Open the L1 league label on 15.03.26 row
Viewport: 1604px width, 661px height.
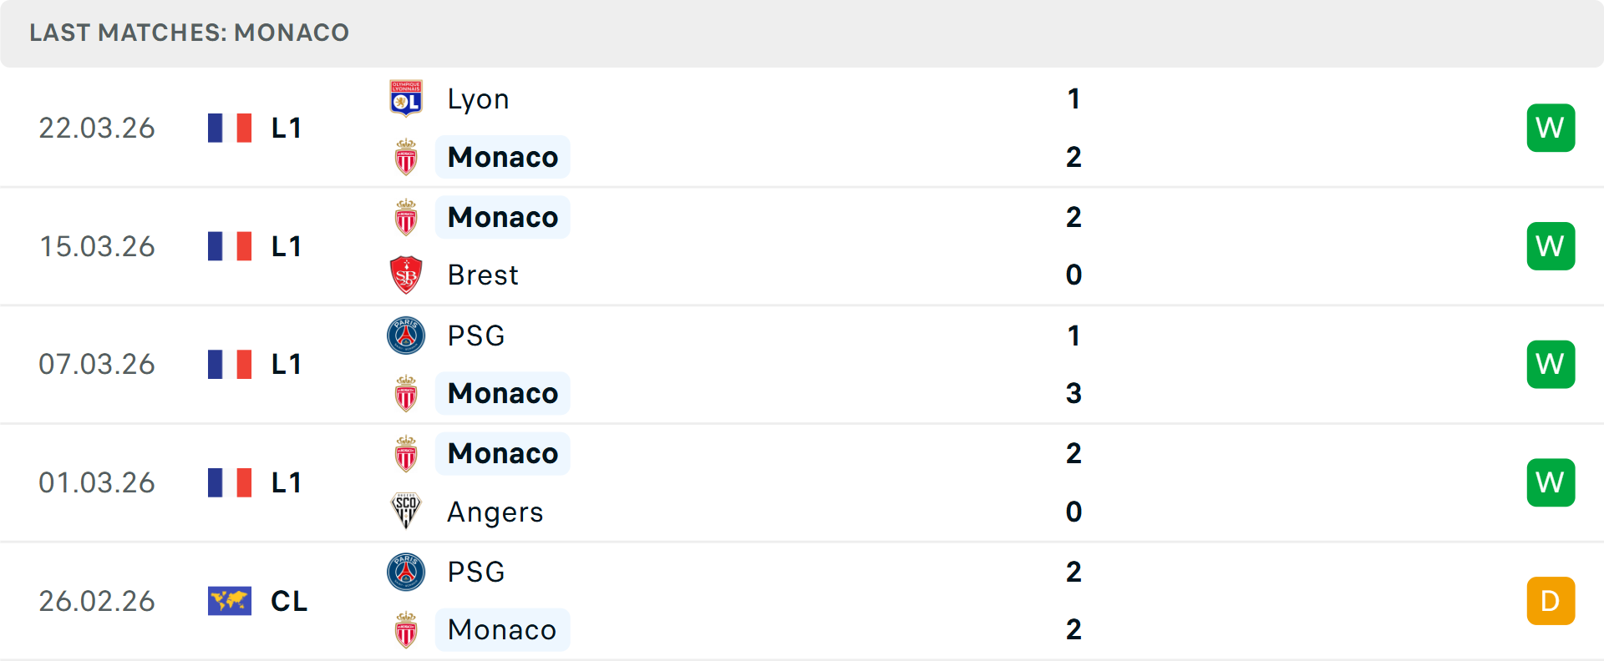click(x=285, y=245)
